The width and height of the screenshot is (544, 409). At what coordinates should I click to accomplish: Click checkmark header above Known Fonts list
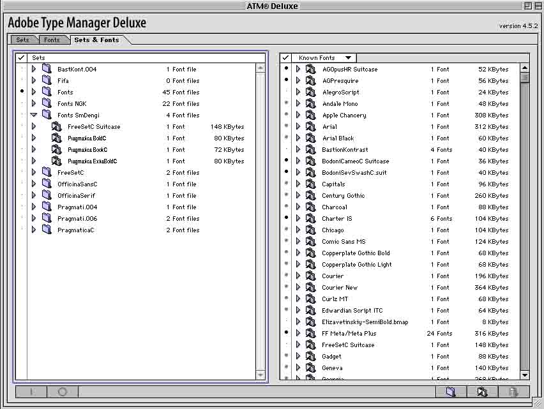point(285,58)
